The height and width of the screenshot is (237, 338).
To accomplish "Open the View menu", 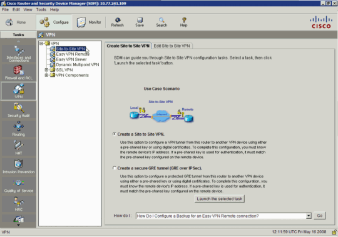I will tap(28, 9).
